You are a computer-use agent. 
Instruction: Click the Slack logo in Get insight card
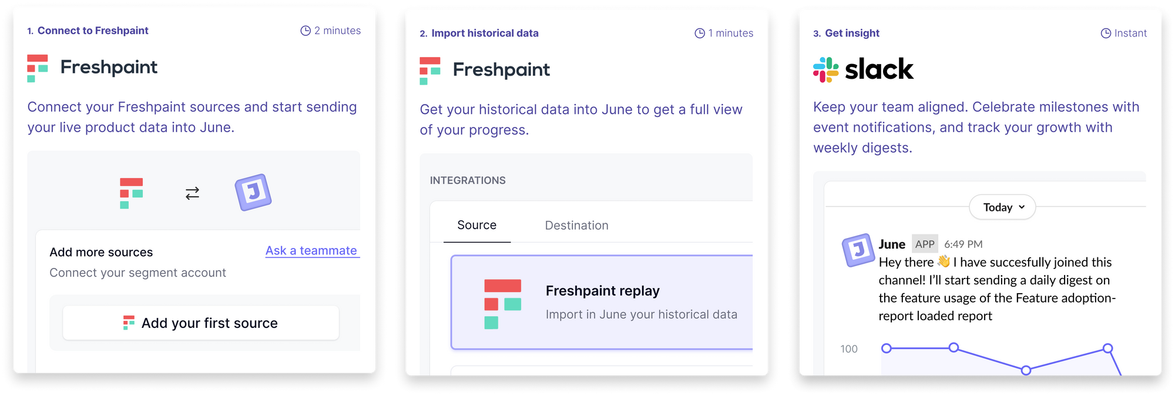pos(863,69)
